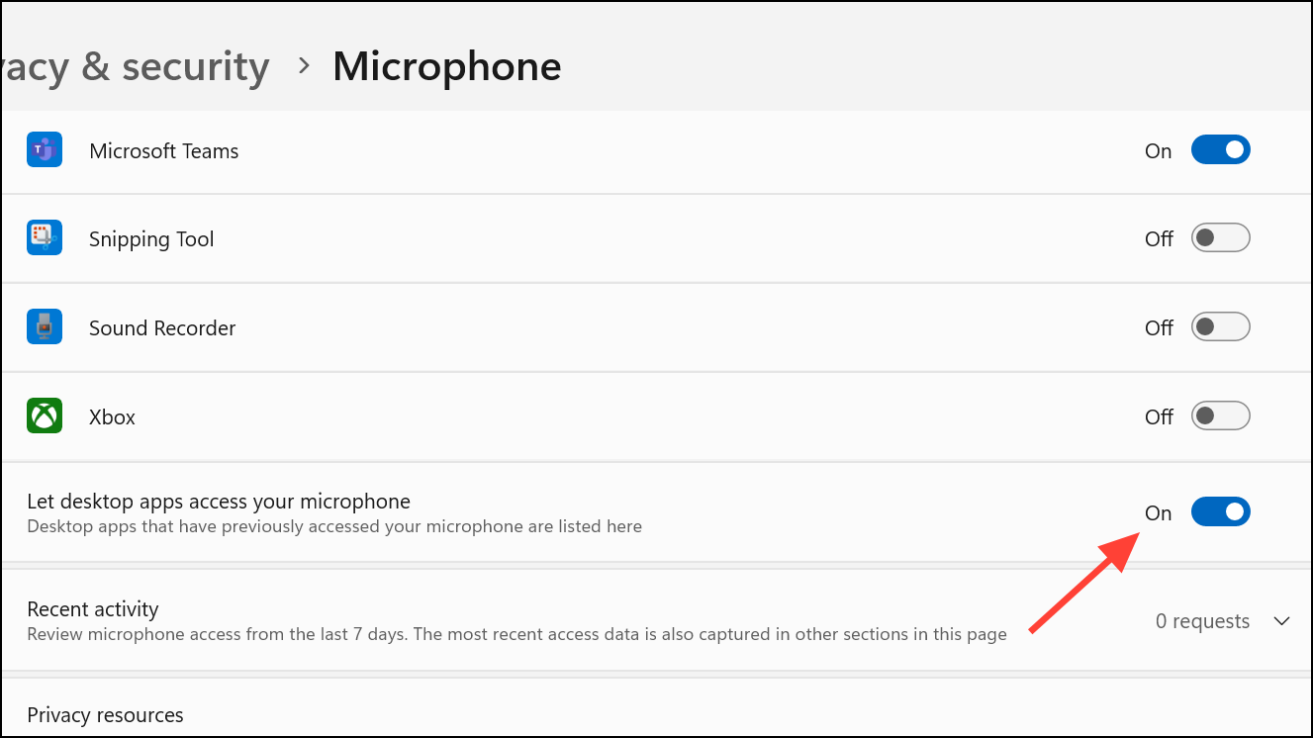The width and height of the screenshot is (1313, 738).
Task: Open the Recent activity section title
Action: click(93, 609)
